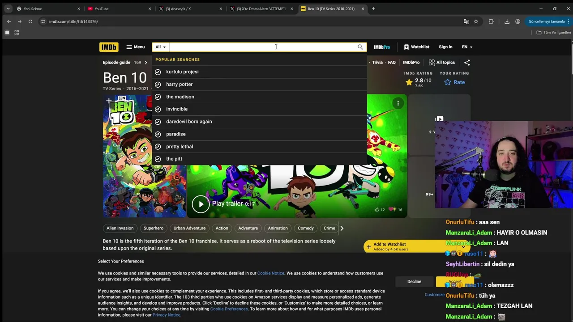
Task: Select popular search harry potter
Action: pos(259,84)
